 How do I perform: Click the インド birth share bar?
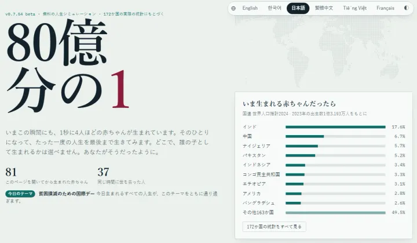click(335, 127)
